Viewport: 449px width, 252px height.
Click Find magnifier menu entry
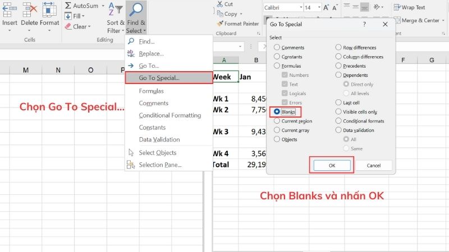coord(169,41)
